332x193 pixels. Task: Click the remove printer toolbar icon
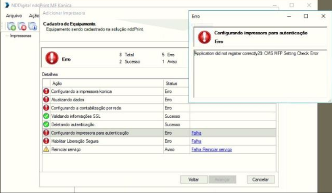tap(22, 26)
